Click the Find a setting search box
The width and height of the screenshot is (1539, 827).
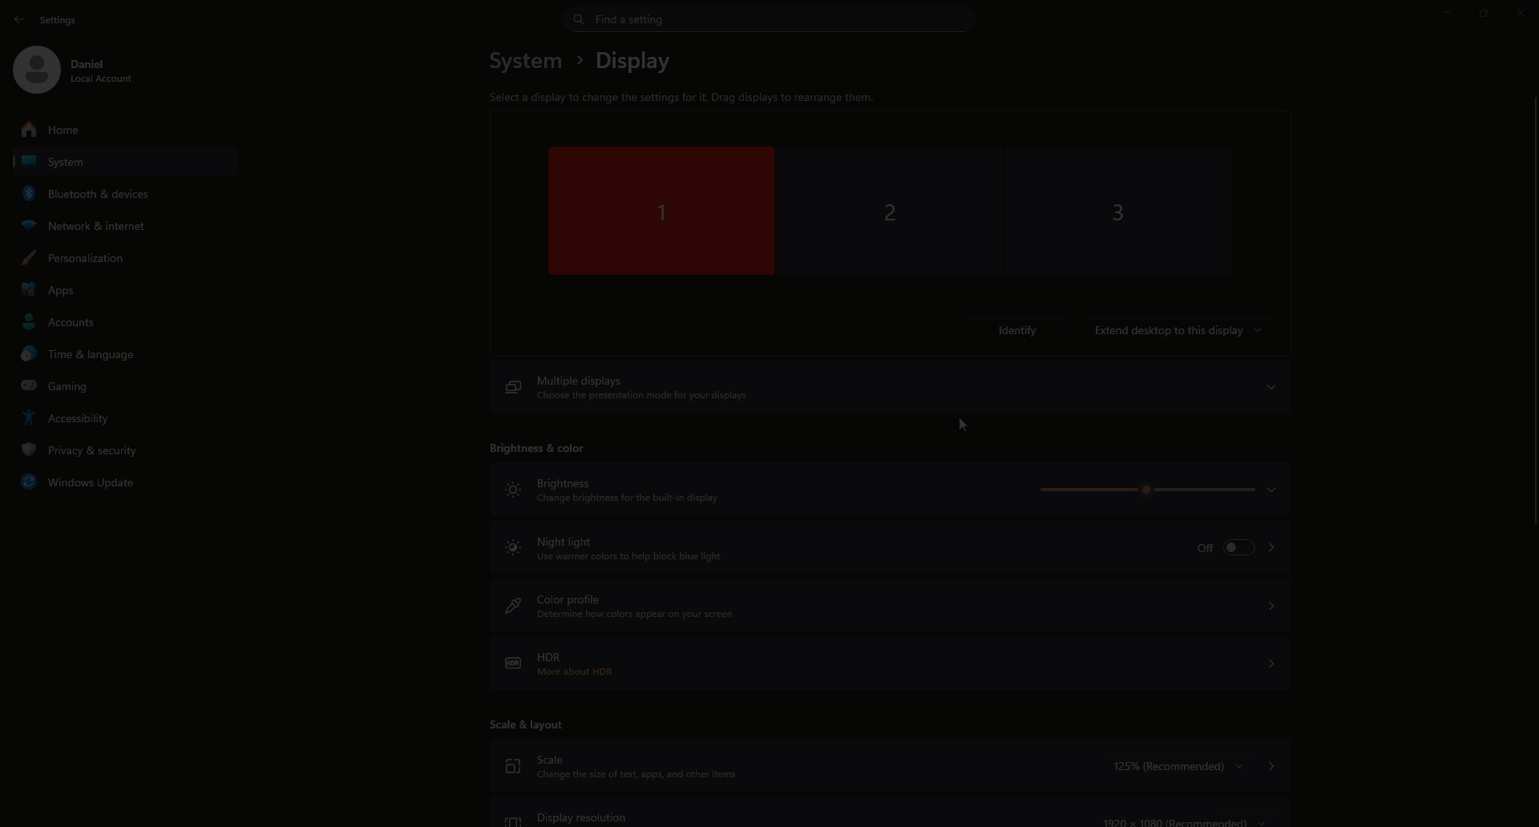[x=769, y=18]
